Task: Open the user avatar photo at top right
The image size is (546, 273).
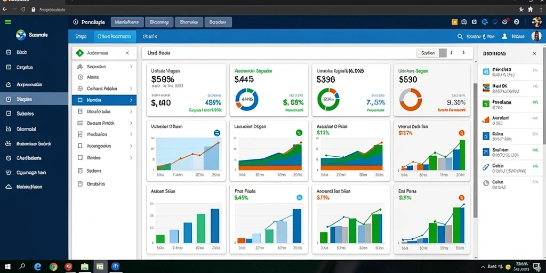Action: [x=536, y=36]
